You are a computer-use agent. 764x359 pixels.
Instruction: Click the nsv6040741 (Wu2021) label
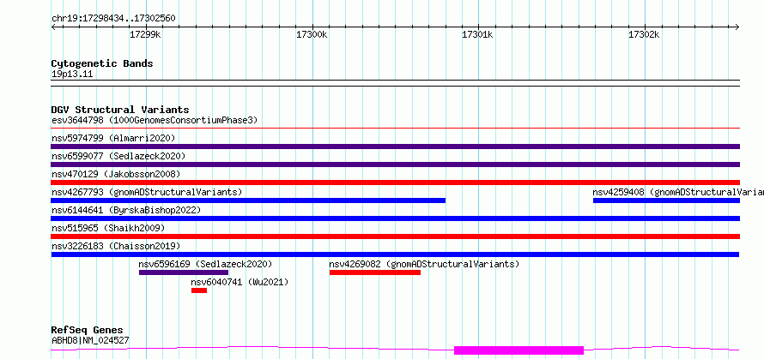(240, 282)
